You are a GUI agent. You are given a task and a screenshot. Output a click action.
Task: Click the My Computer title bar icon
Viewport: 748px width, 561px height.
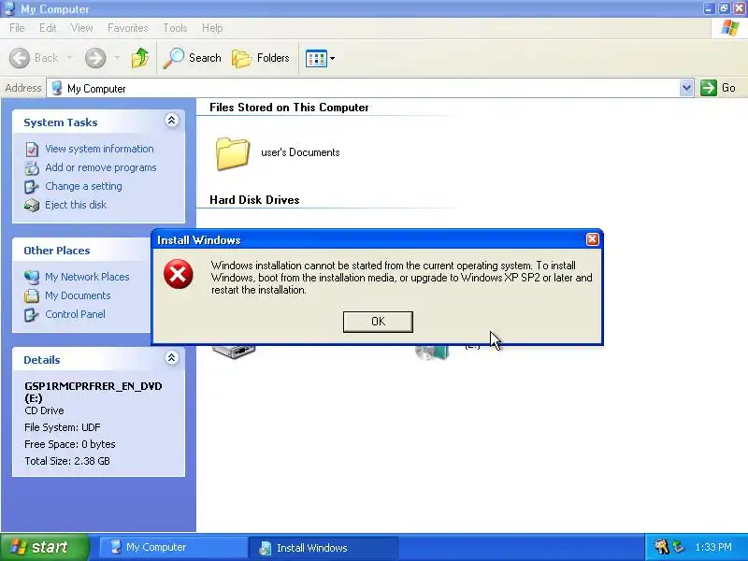[x=9, y=8]
